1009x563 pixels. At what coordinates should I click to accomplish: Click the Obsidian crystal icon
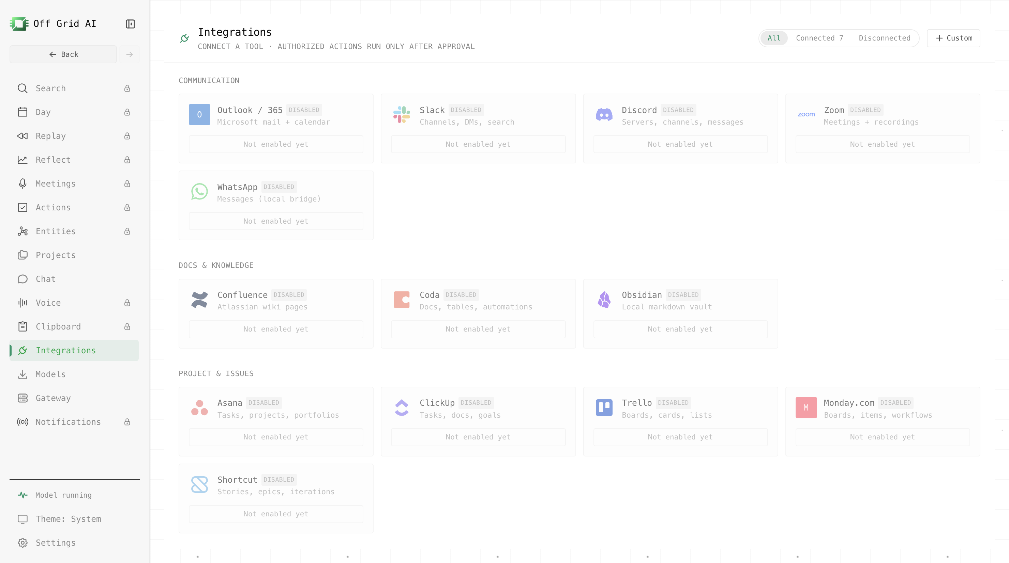pos(604,299)
